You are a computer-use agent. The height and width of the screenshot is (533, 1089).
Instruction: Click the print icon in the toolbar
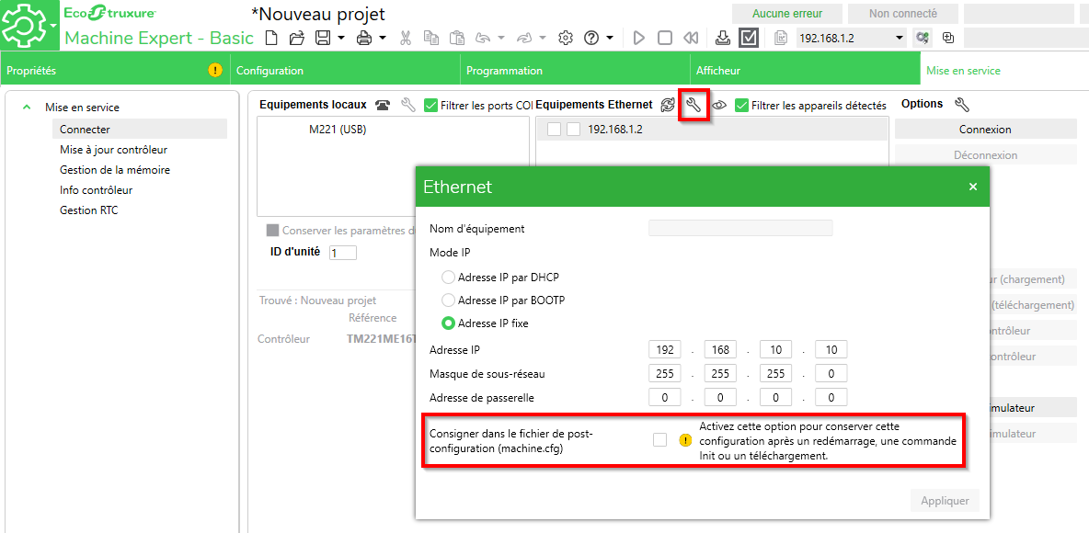click(364, 38)
